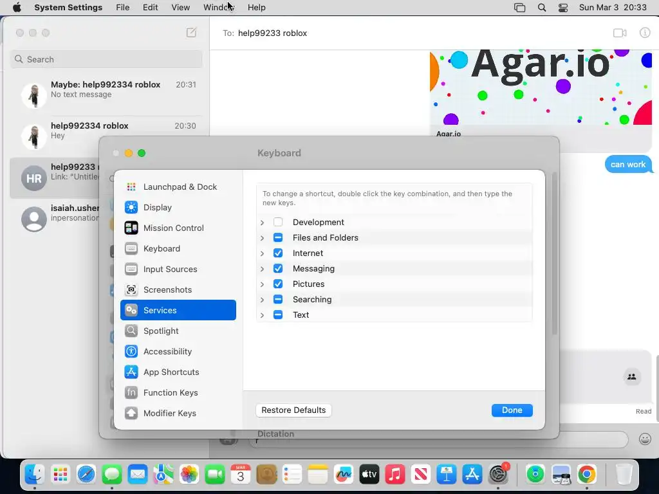Viewport: 659px width, 494px height.
Task: Open App Store from the Dock
Action: pyautogui.click(x=472, y=474)
